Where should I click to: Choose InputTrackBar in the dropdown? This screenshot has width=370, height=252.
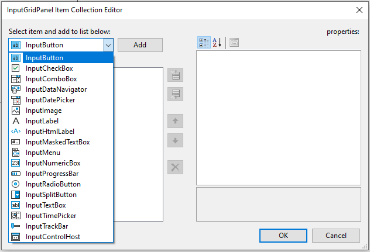tap(47, 226)
